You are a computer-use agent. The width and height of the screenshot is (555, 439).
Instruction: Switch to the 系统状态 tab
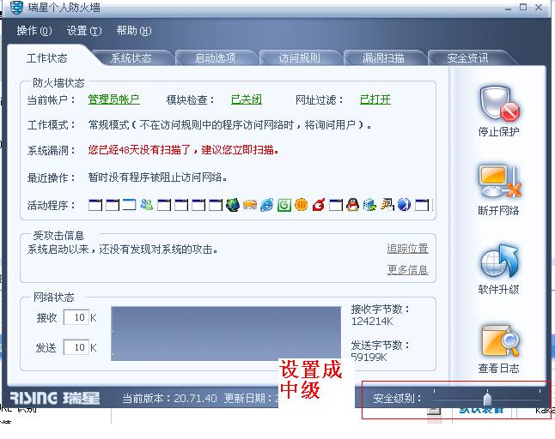coord(131,58)
